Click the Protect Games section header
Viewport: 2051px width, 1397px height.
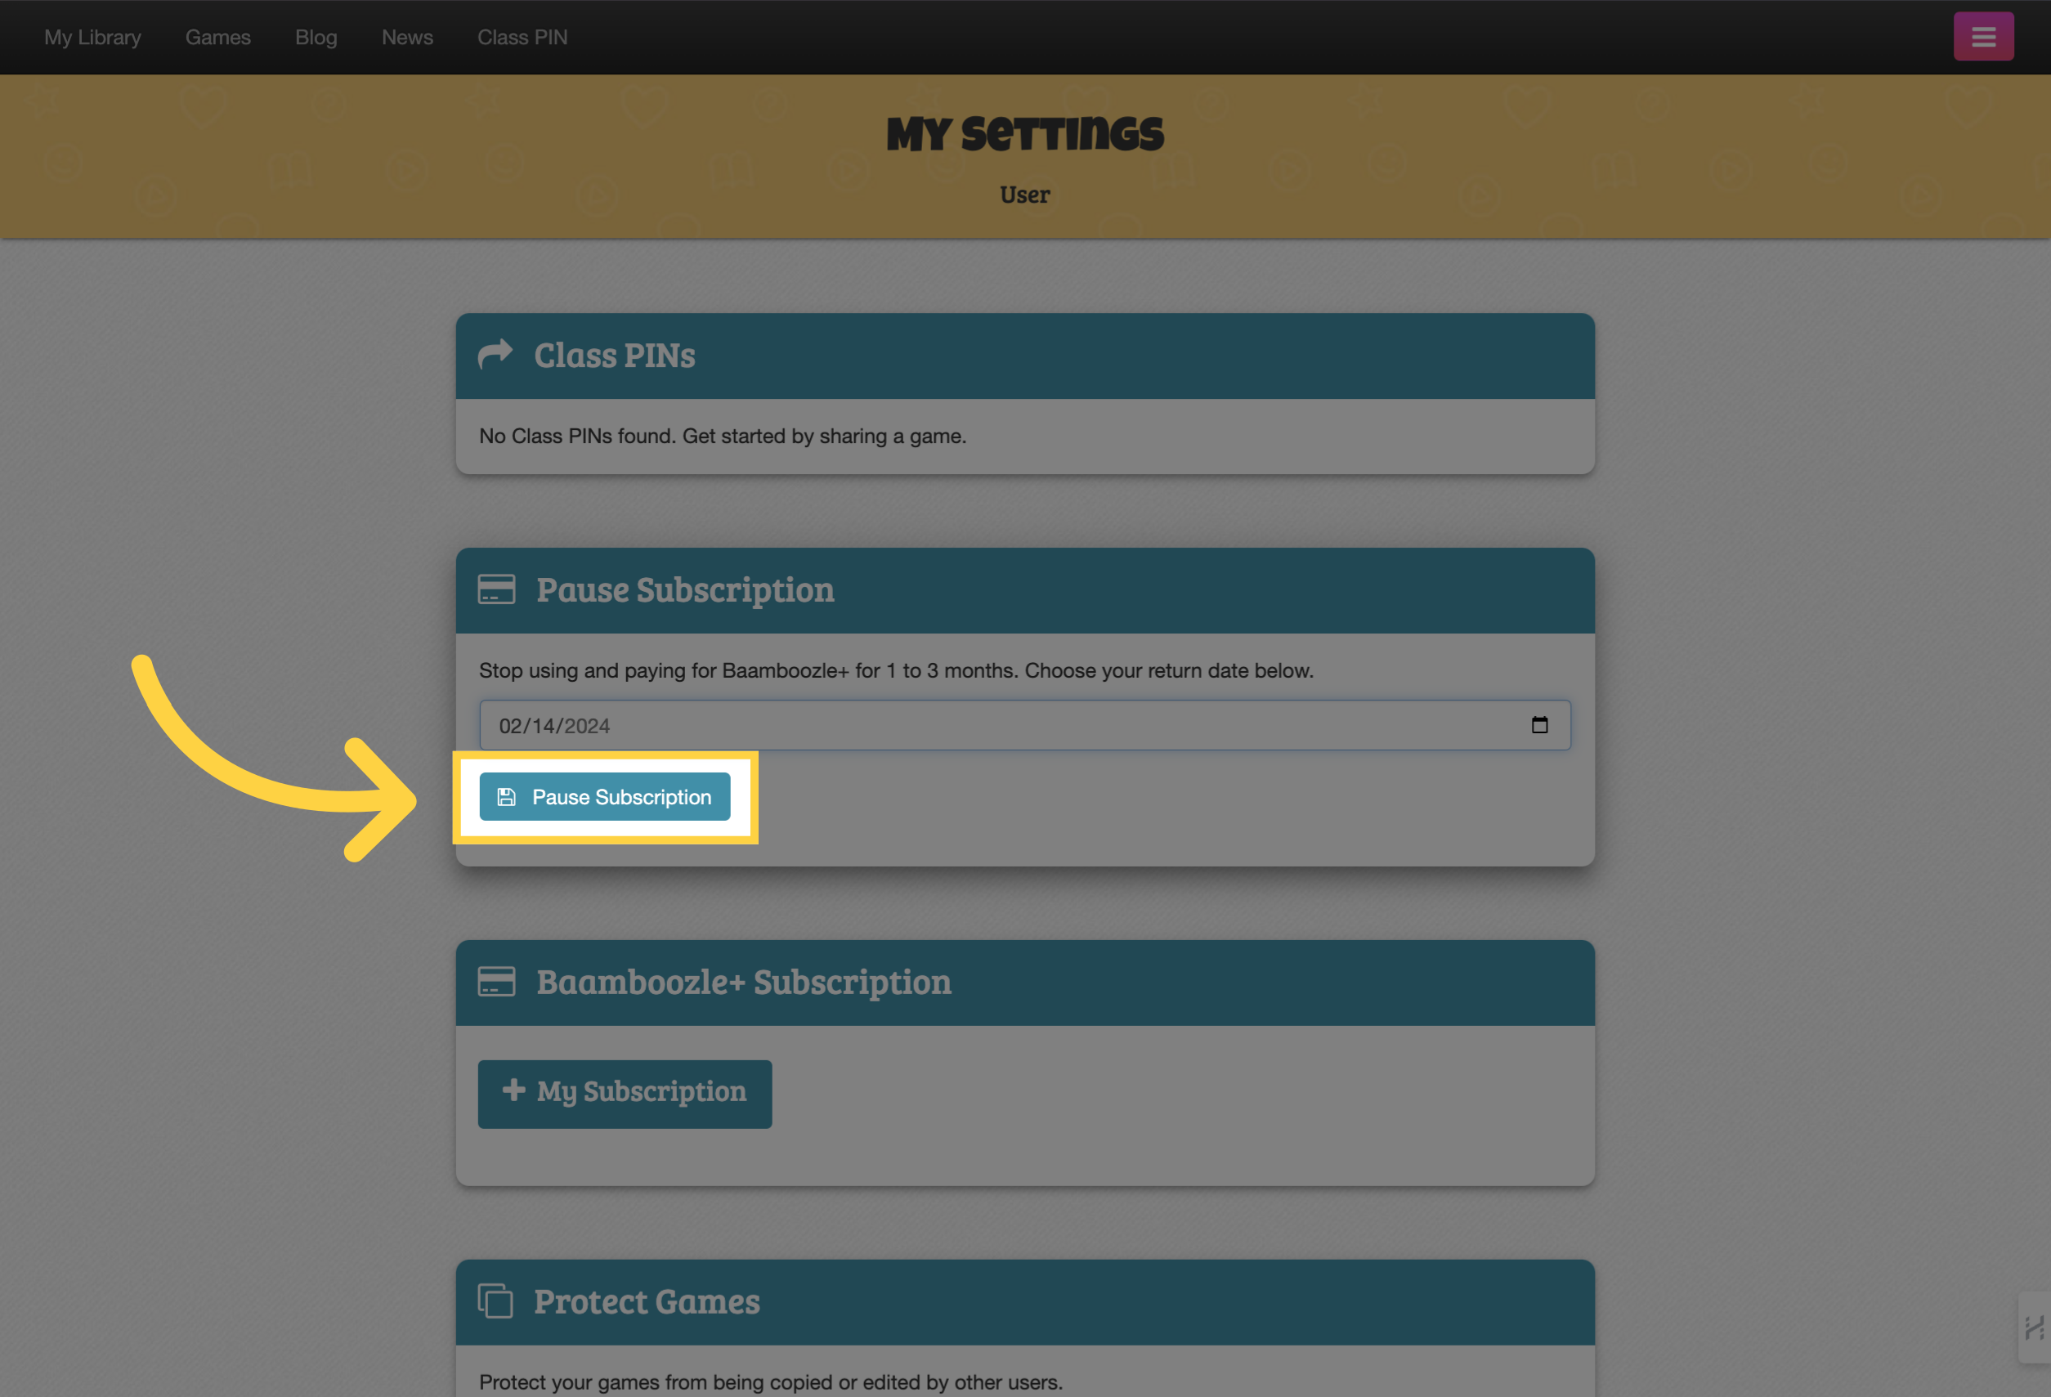(1024, 1301)
